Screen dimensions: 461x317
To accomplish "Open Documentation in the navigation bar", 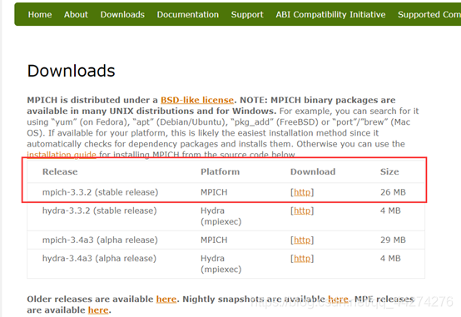I will click(187, 14).
